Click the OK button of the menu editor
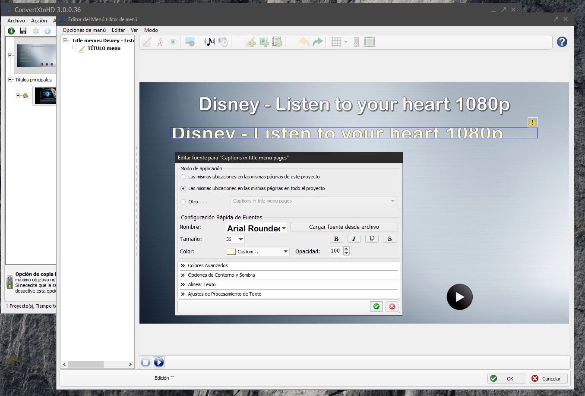 click(x=507, y=379)
